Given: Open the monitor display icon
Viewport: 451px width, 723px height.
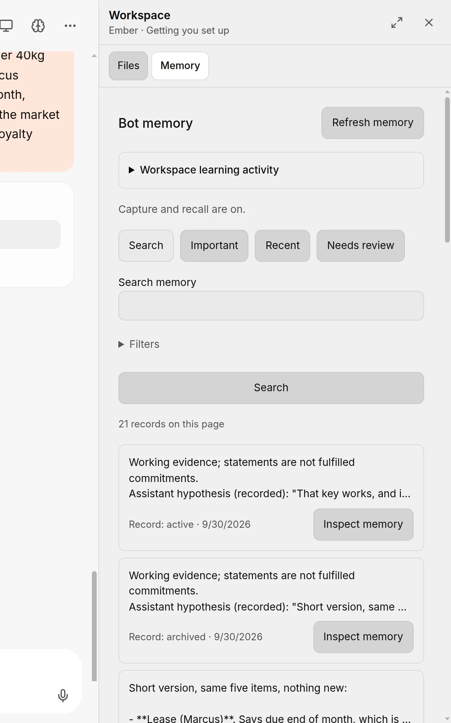Looking at the screenshot, I should [x=6, y=26].
